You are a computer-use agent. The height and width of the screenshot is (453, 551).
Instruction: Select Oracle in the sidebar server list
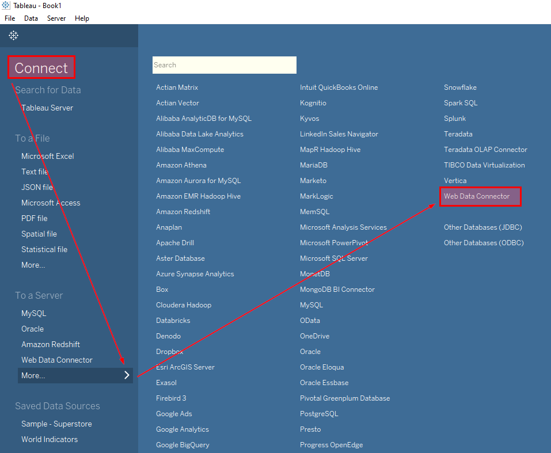coord(32,329)
